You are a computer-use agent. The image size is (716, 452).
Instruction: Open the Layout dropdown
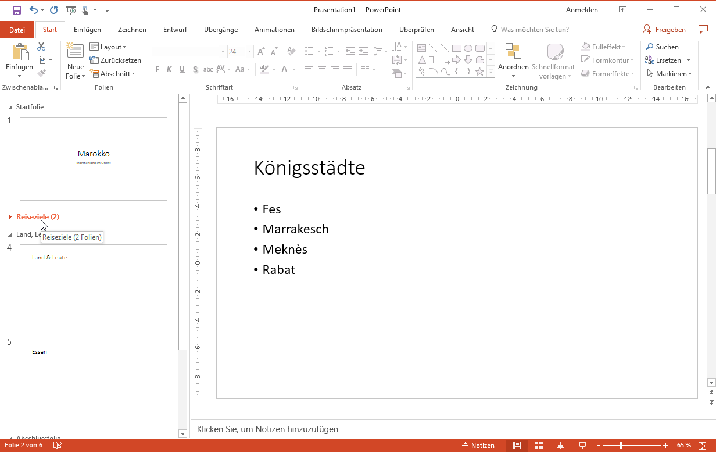[108, 47]
